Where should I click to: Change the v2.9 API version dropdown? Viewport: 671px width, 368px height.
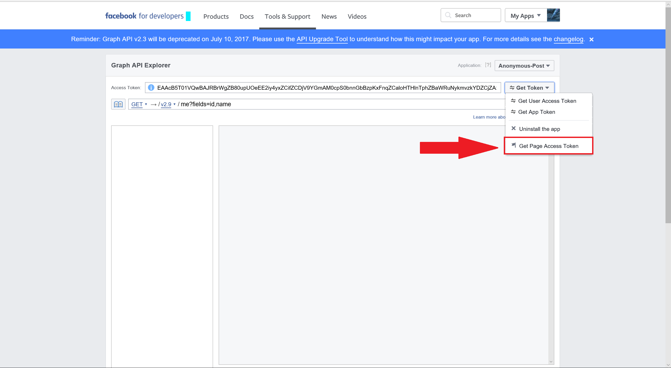point(168,104)
